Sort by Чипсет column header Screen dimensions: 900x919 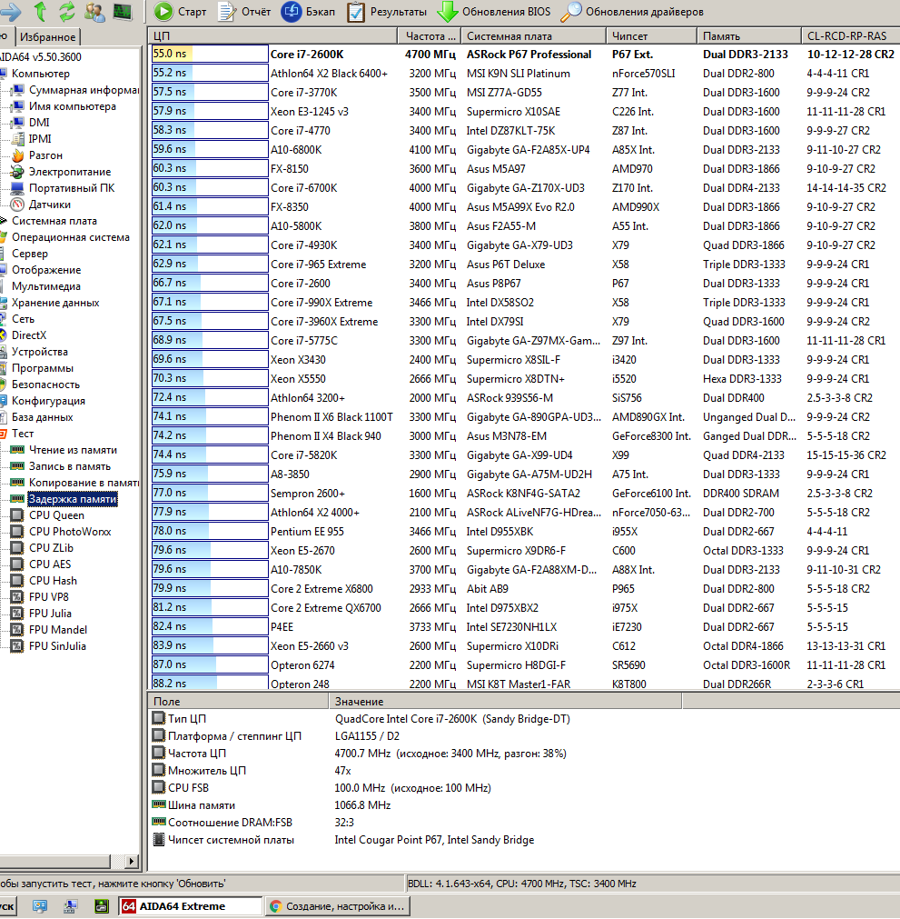click(x=651, y=36)
